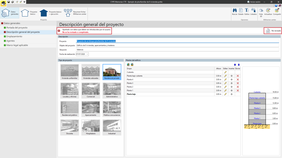Click Iniciar sesión in title bar
Viewport: 282px width, 158px height.
(254, 2)
